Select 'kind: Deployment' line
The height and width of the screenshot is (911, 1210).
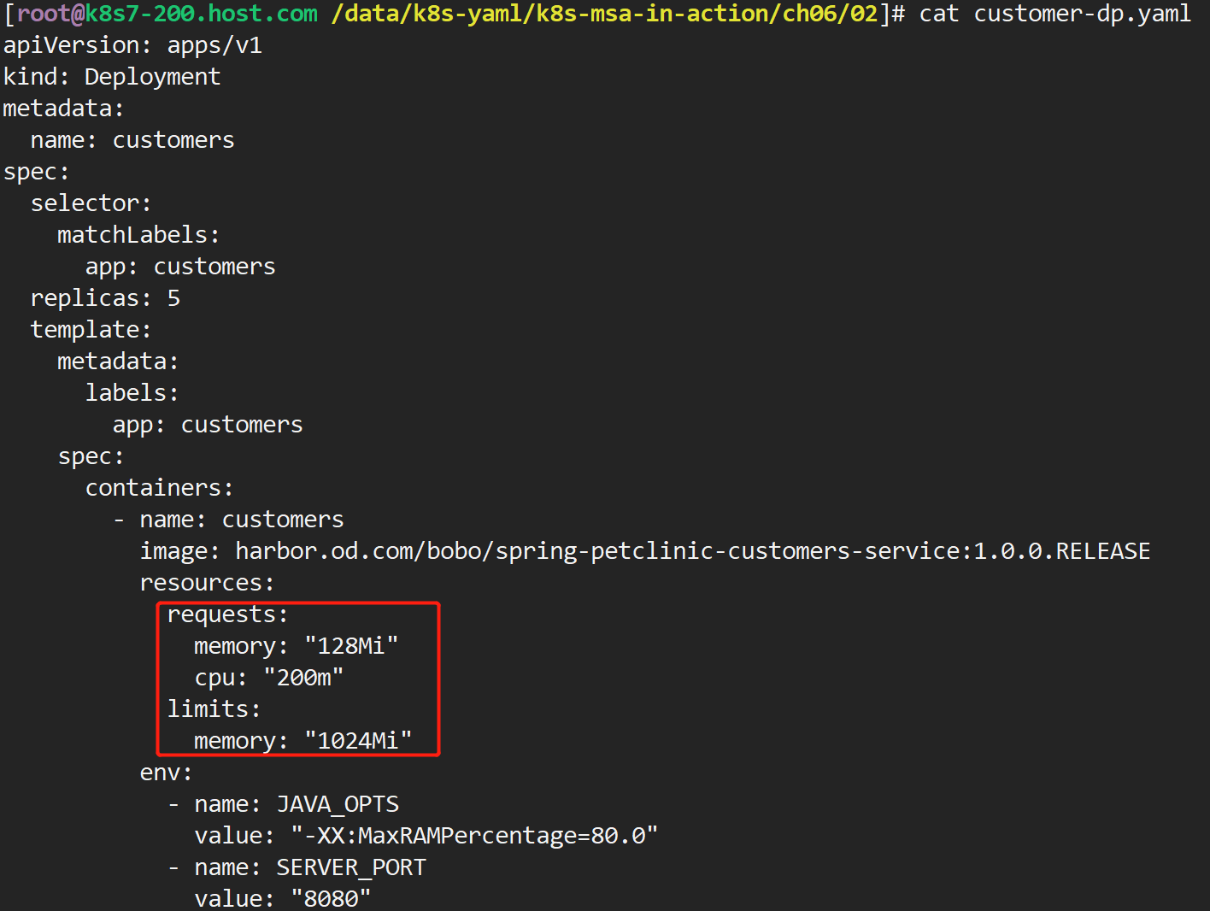pyautogui.click(x=112, y=77)
